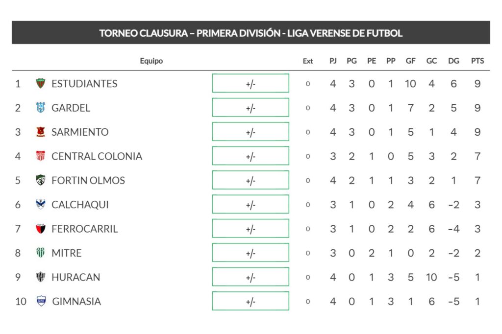Image resolution: width=502 pixels, height=334 pixels.
Task: Click the Mitre team crest icon
Action: tap(41, 253)
